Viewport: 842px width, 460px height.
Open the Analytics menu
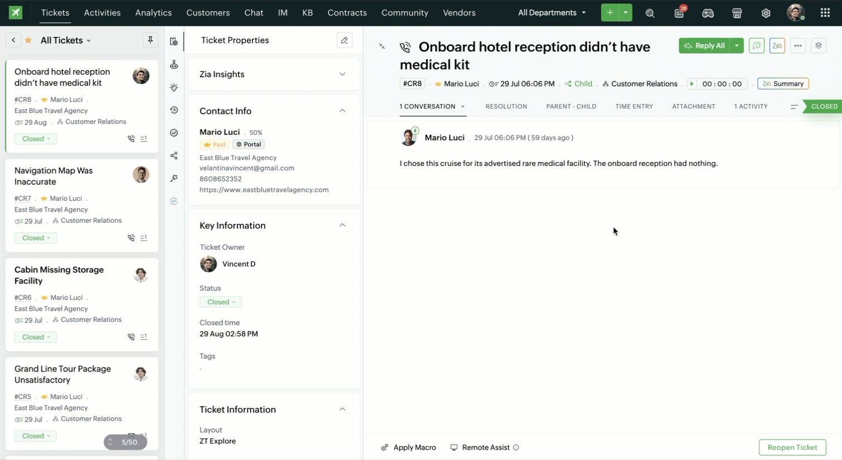(153, 13)
